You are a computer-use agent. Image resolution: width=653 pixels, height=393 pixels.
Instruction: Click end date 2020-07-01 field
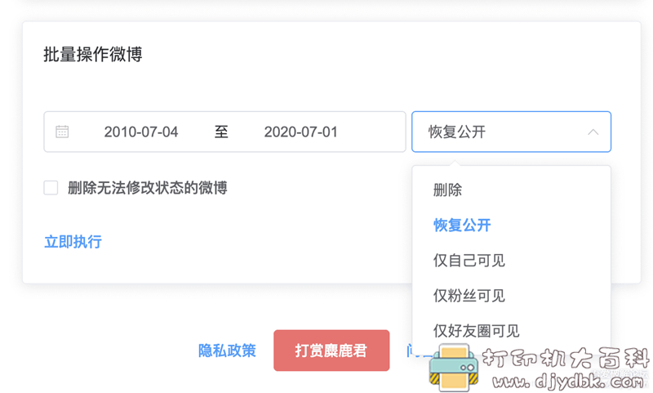click(300, 132)
